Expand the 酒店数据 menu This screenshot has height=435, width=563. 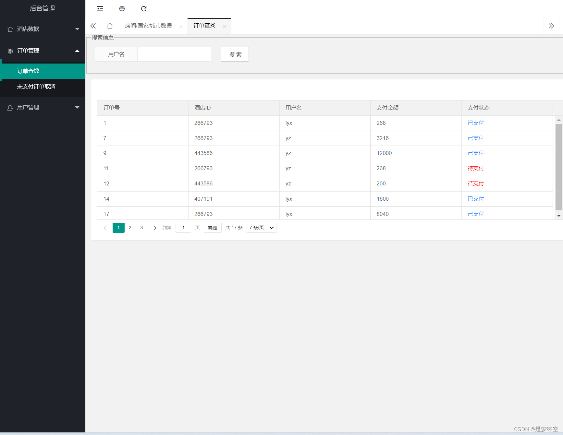(43, 29)
